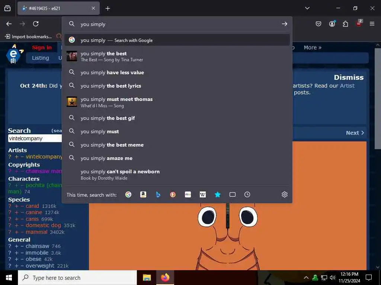381x285 pixels.
Task: Click the Firefox taskbar icon
Action: point(165,278)
